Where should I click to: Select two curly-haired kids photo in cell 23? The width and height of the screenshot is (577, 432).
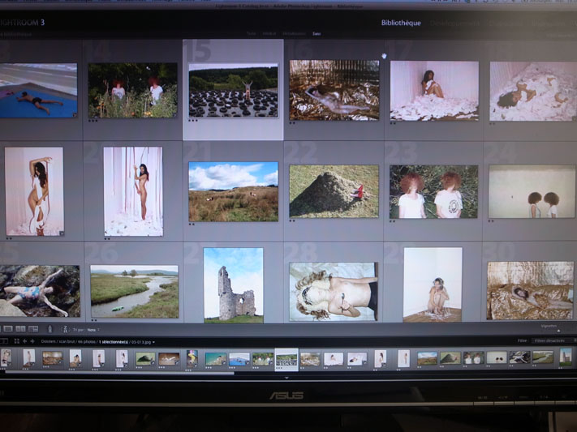click(x=434, y=191)
